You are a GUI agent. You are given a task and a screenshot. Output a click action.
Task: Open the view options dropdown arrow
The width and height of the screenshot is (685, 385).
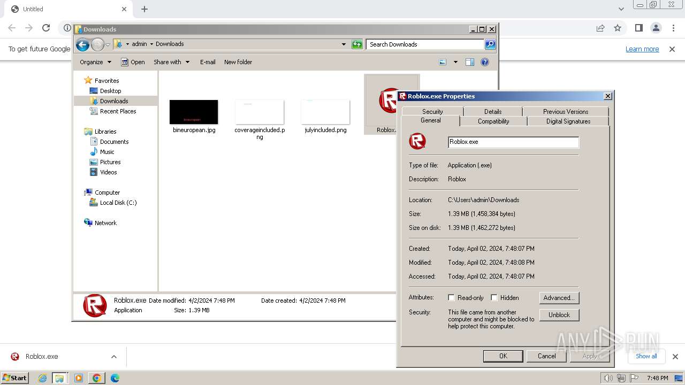click(455, 62)
